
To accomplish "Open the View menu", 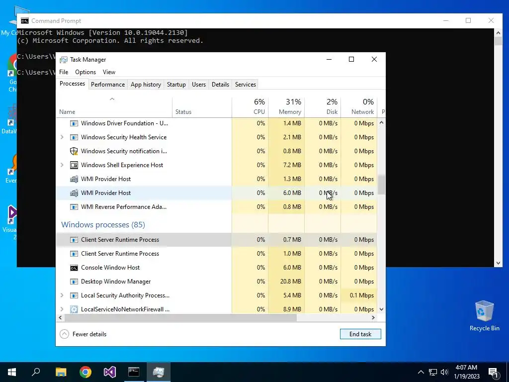I will pyautogui.click(x=109, y=72).
